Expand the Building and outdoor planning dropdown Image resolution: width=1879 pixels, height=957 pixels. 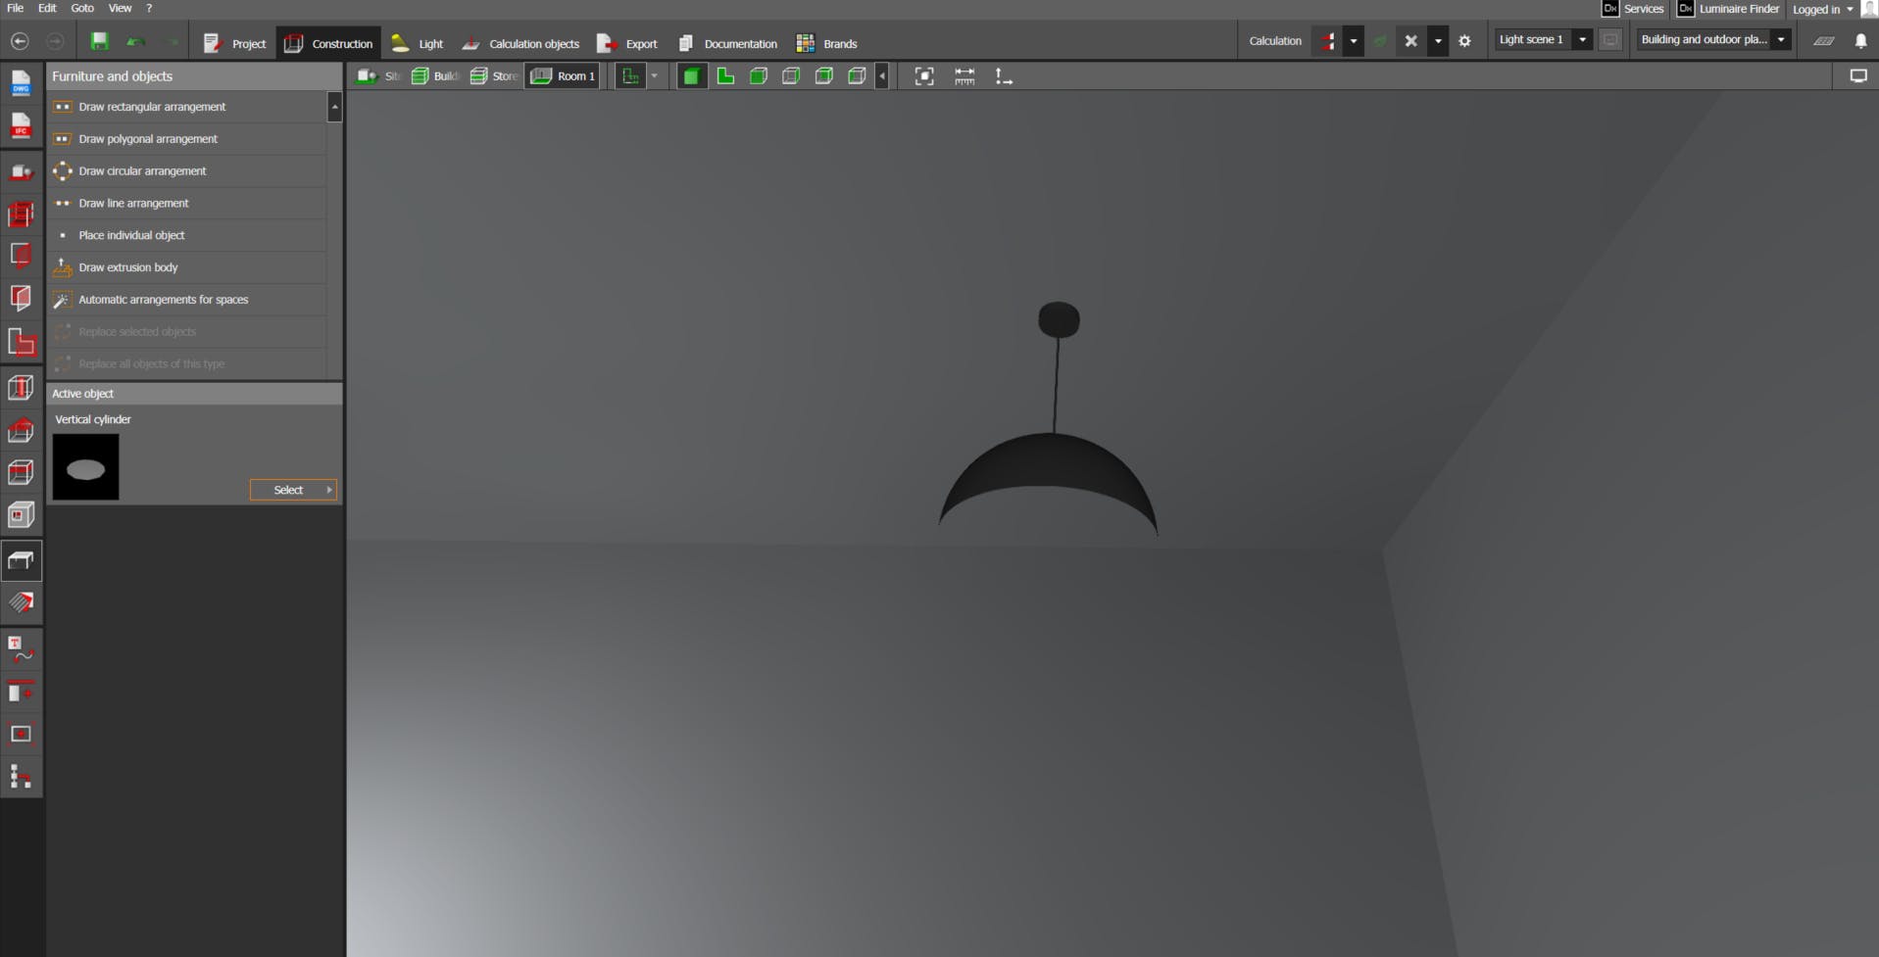(x=1780, y=40)
